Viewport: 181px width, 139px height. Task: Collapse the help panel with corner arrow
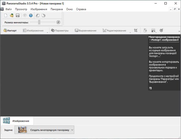tap(150, 88)
